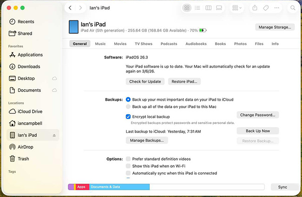The width and height of the screenshot is (302, 197).
Task: Select the General tab
Action: pos(80,44)
